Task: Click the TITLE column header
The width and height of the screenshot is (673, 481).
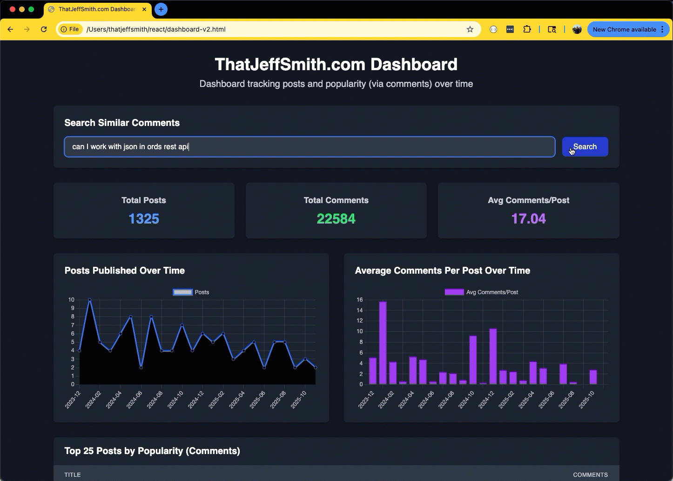Action: (x=73, y=474)
